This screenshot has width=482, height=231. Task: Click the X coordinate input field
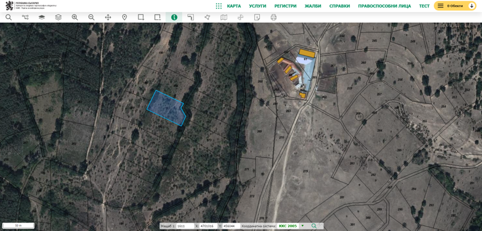tap(207, 226)
